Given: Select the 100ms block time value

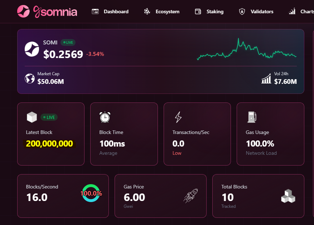Looking at the screenshot, I should click(x=112, y=144).
